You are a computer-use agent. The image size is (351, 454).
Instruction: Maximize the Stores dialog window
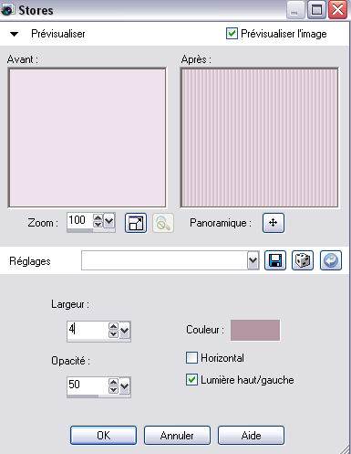(316, 10)
